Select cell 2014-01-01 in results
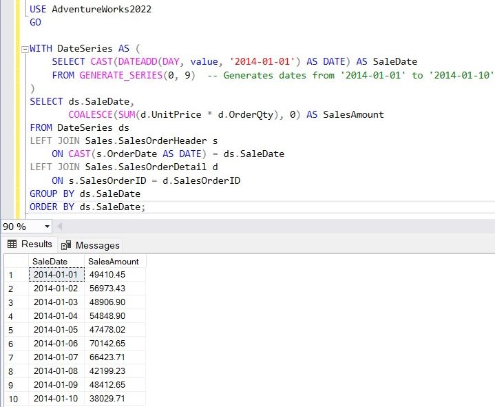Viewport: 495px width, 407px height. (x=56, y=275)
